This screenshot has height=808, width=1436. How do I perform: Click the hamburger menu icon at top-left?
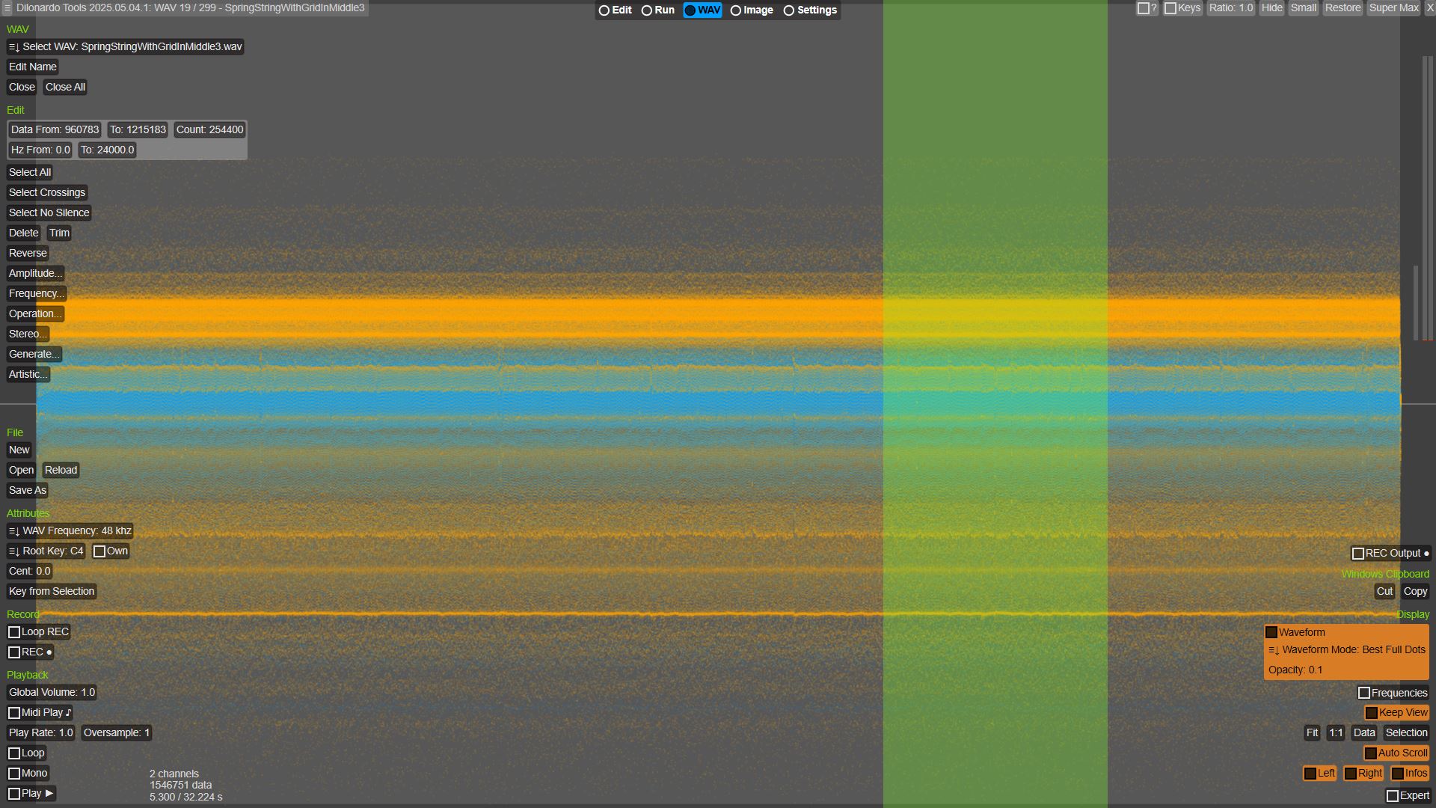tap(7, 8)
